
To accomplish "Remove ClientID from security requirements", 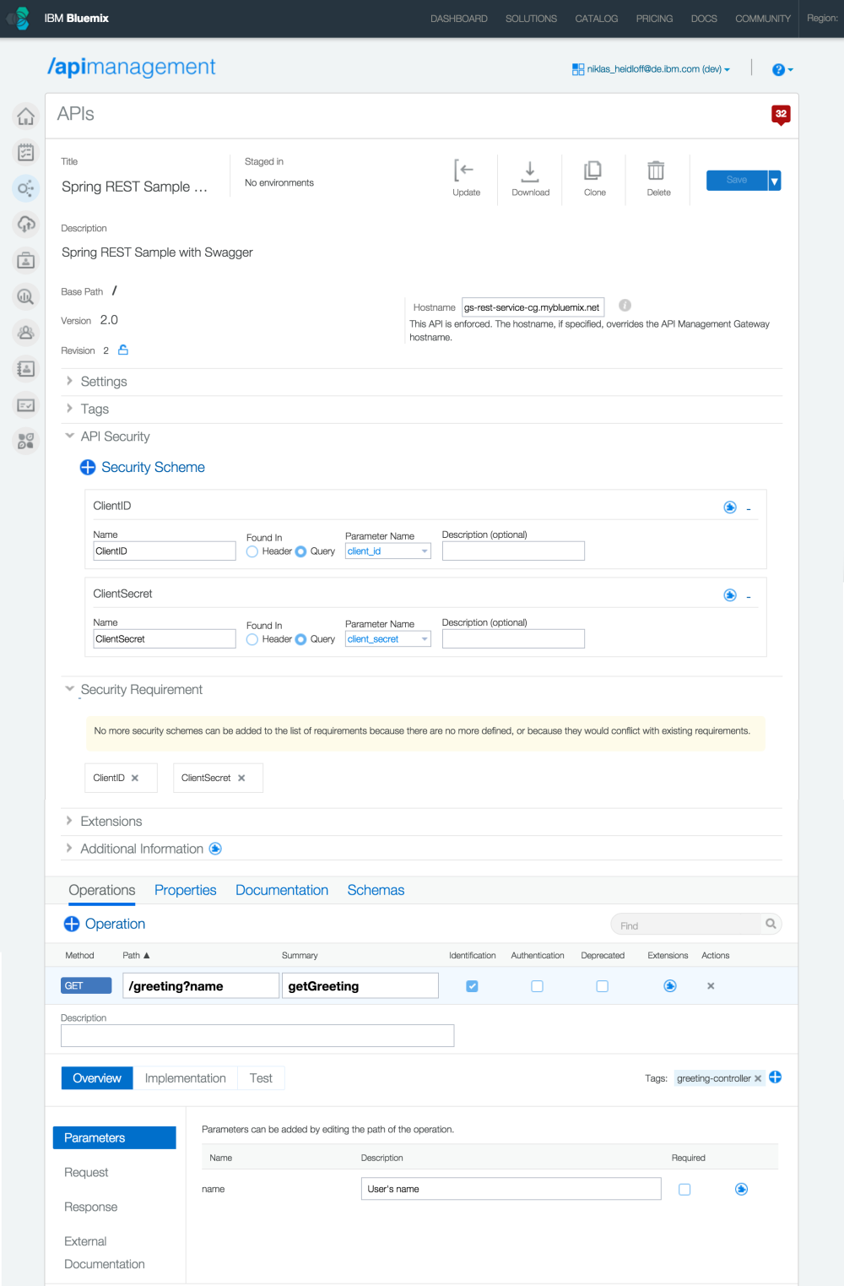I will pyautogui.click(x=135, y=778).
